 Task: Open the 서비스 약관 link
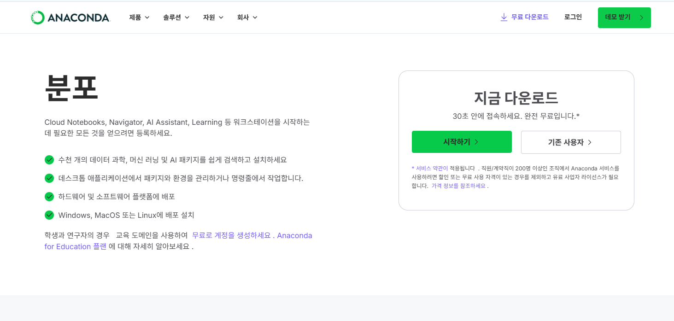[x=432, y=169]
